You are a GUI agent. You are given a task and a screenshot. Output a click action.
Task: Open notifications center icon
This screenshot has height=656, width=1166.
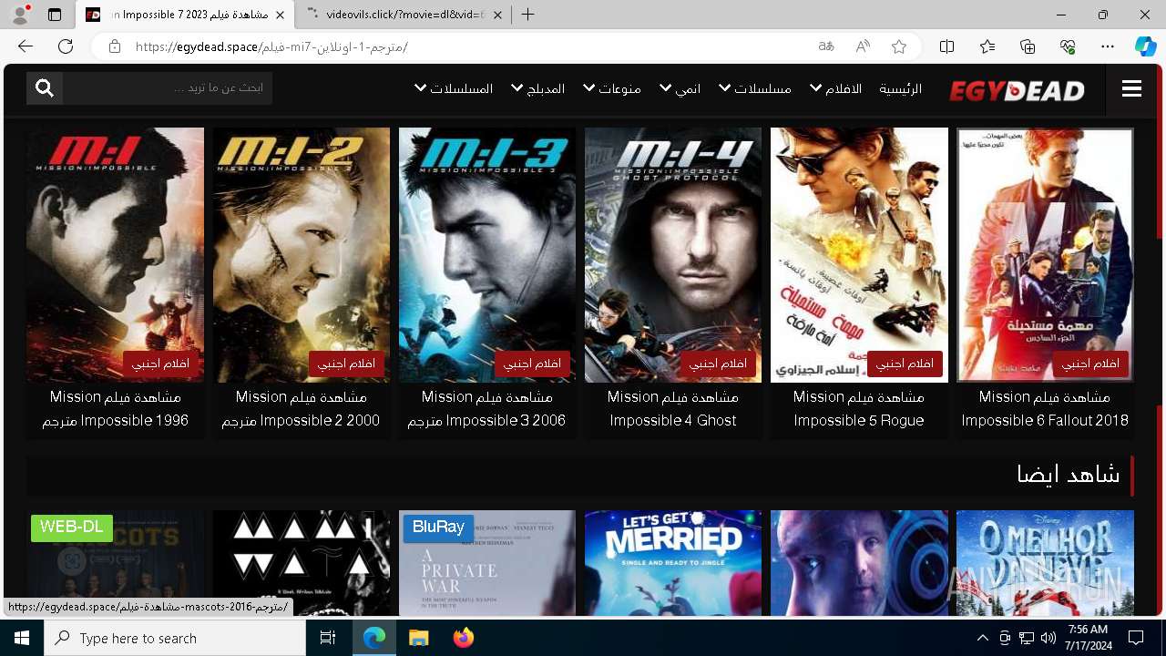(x=1136, y=638)
